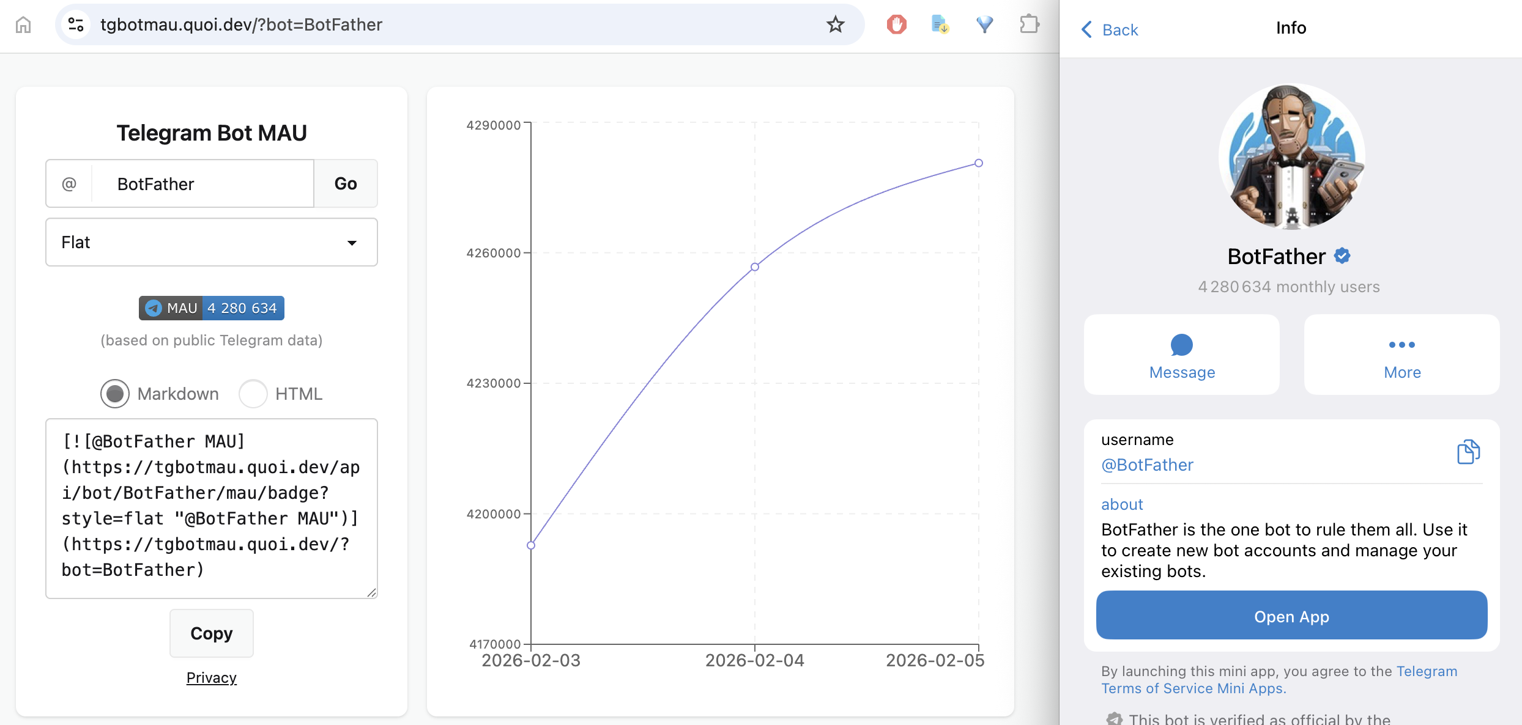This screenshot has width=1522, height=725.
Task: Bookmark this page with the star icon
Action: click(835, 25)
